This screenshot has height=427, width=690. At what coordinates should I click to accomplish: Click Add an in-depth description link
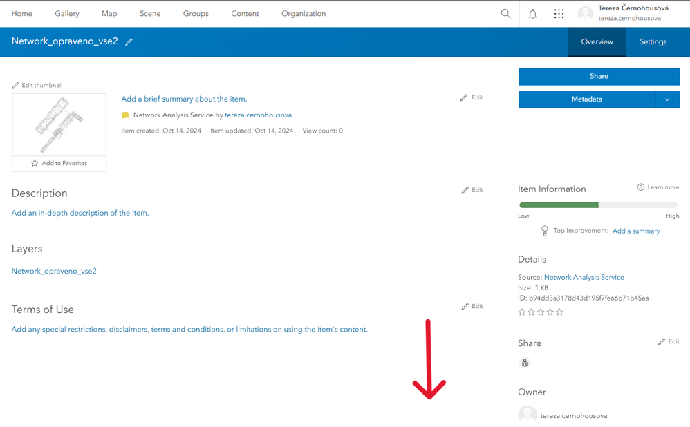coord(80,213)
